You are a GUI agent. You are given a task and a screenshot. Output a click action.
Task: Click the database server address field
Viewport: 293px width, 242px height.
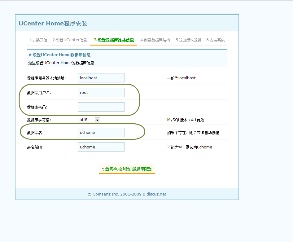[x=101, y=78]
